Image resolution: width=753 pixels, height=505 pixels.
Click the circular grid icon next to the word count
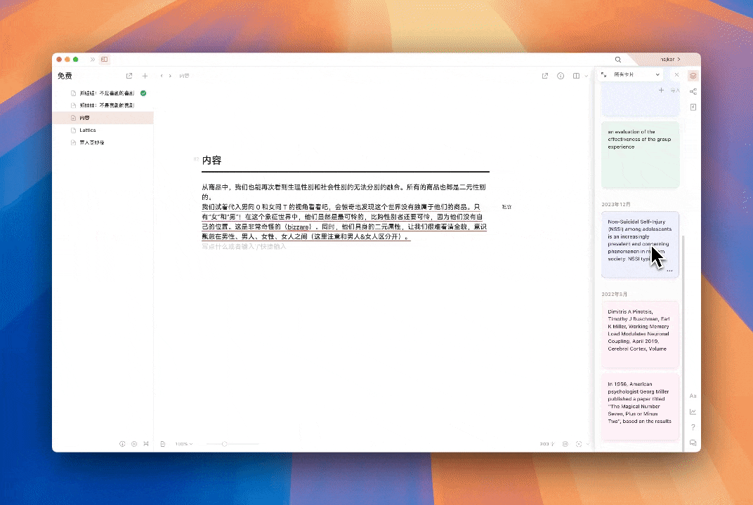(x=565, y=444)
